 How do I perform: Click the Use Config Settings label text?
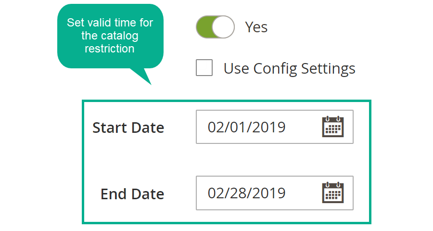pyautogui.click(x=290, y=68)
